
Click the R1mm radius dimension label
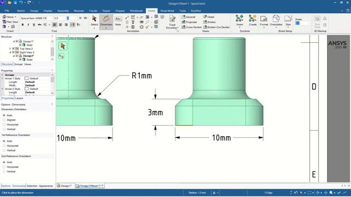click(141, 76)
